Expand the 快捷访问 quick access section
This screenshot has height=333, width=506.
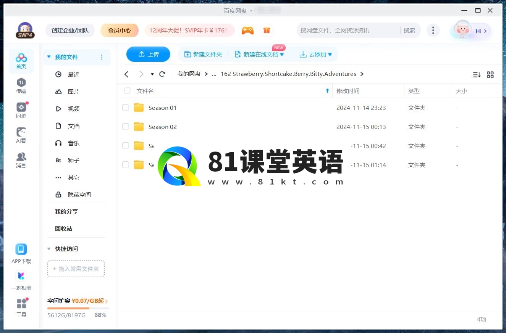[x=49, y=249]
